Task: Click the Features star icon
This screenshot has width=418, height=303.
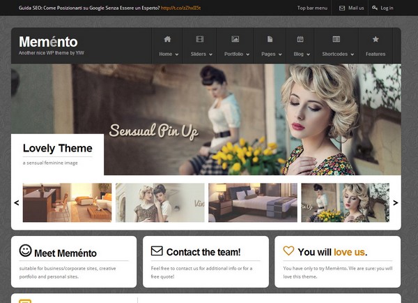Action: click(376, 39)
